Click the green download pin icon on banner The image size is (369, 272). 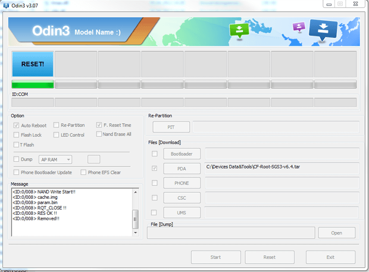tap(239, 30)
